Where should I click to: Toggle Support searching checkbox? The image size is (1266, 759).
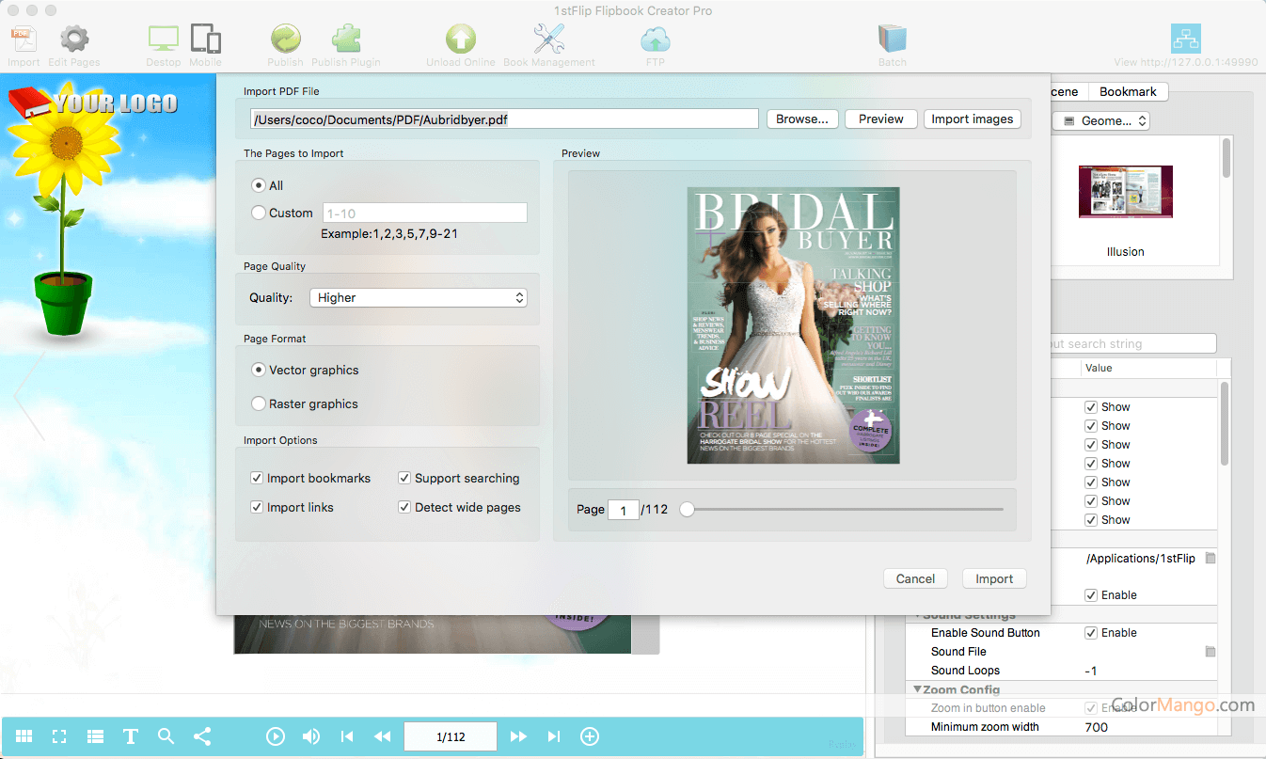(x=404, y=478)
